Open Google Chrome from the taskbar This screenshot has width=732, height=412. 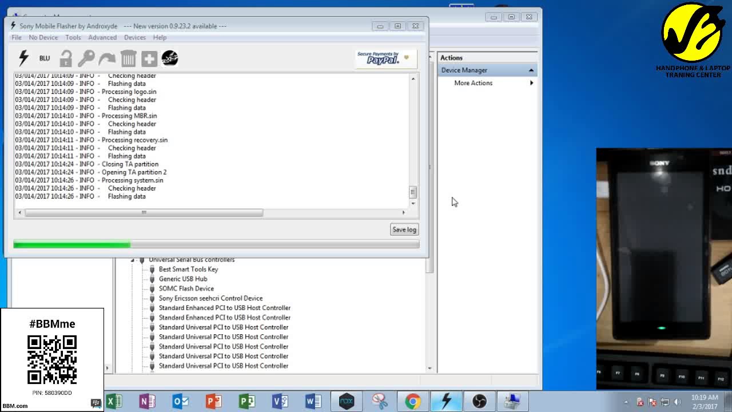[413, 401]
